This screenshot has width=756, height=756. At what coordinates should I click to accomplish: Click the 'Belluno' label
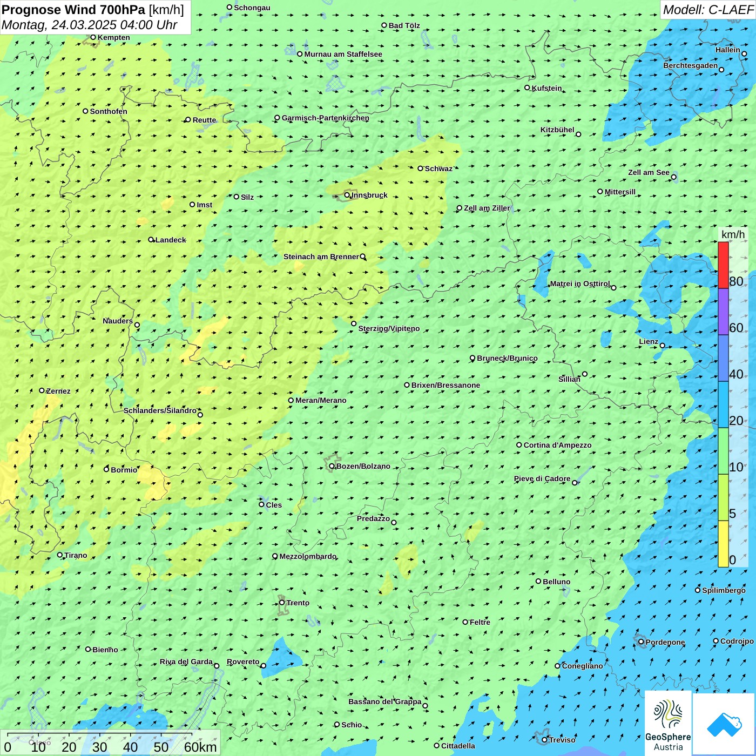557,582
